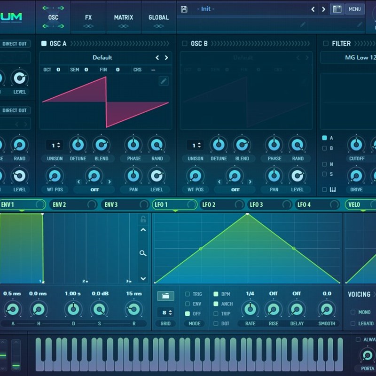Image resolution: width=376 pixels, height=376 pixels.
Task: Adjust the filter DRIVE knob
Action: (x=356, y=176)
